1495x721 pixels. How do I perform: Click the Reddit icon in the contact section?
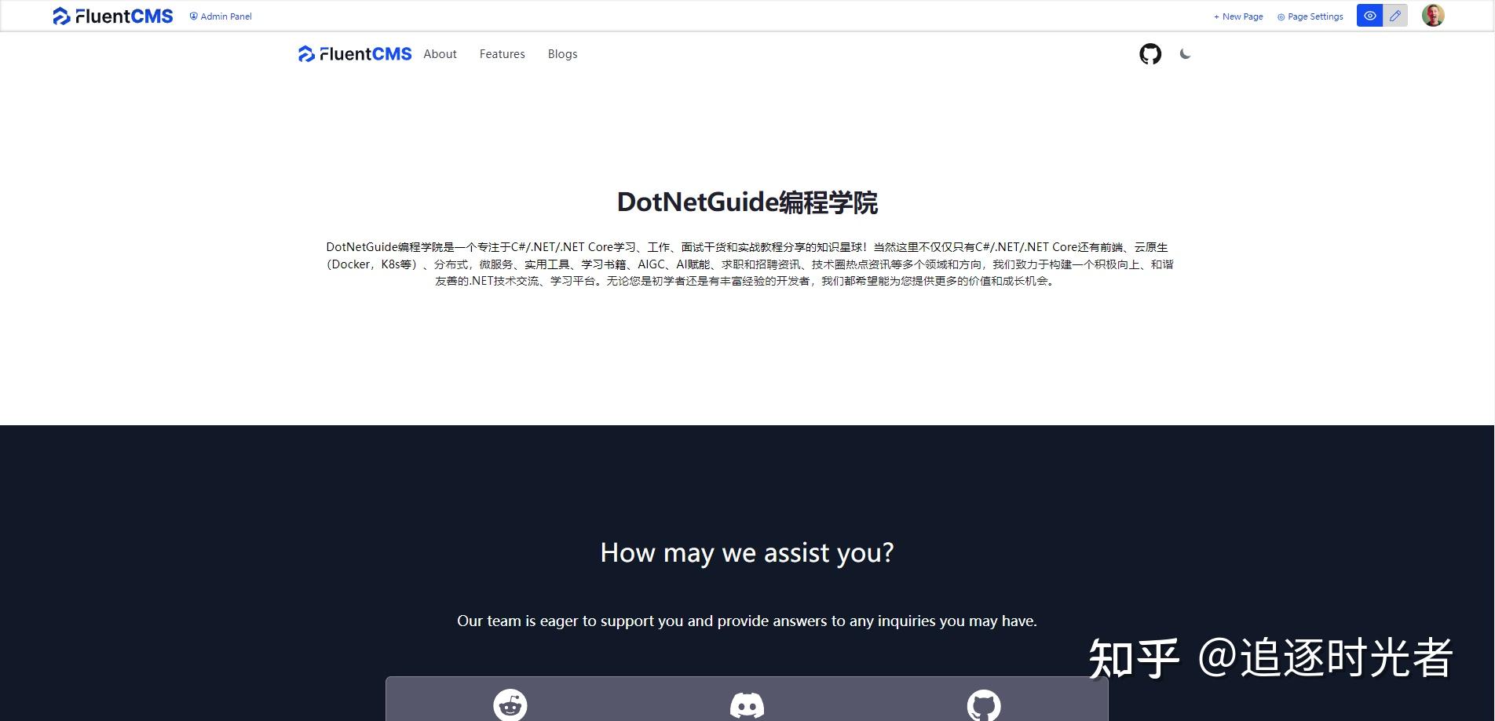[x=509, y=705]
